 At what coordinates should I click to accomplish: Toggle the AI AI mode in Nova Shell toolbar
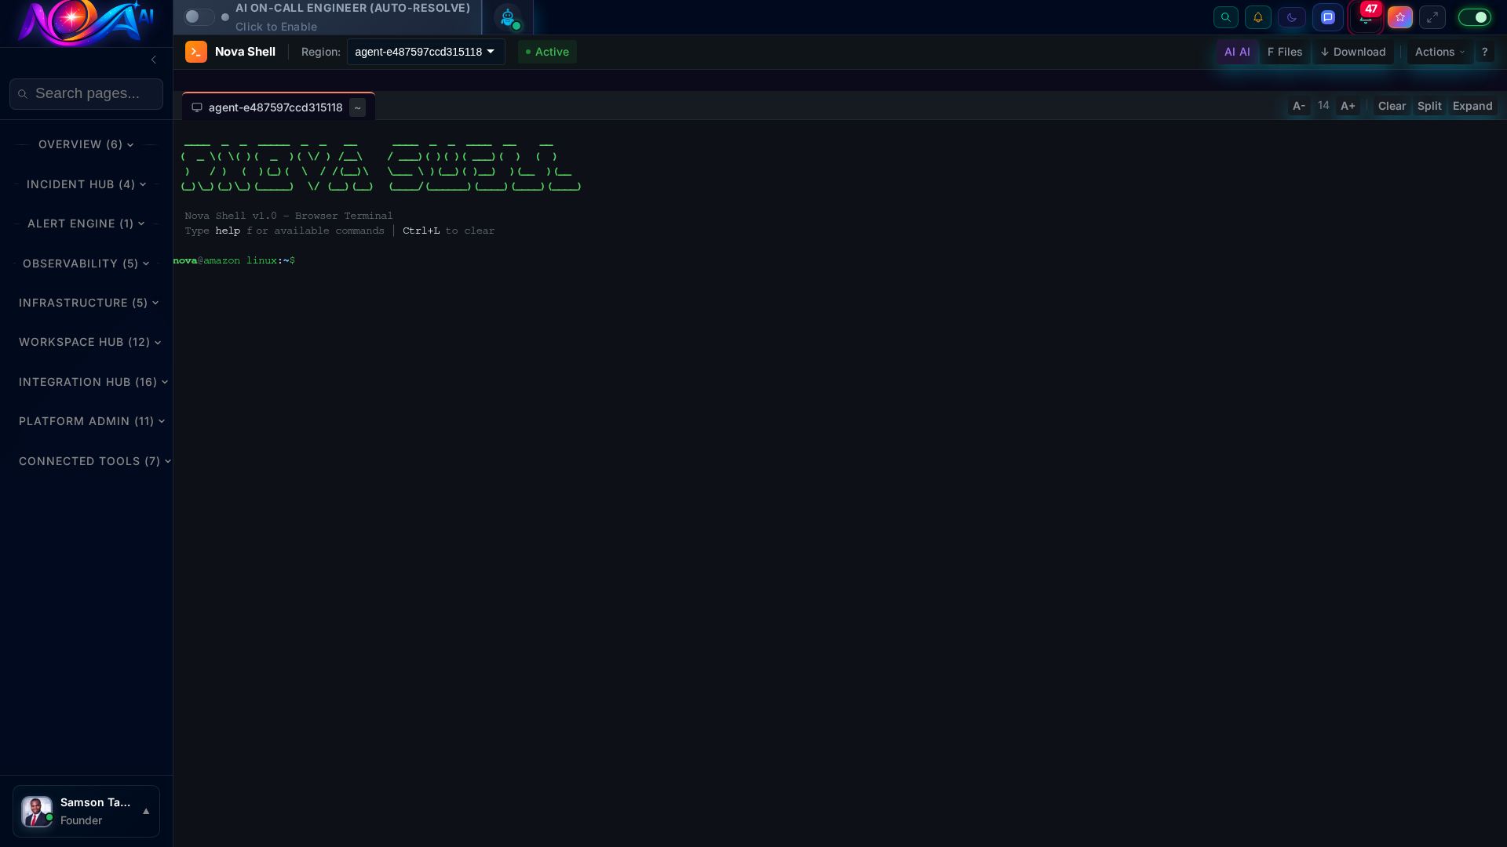pyautogui.click(x=1237, y=52)
